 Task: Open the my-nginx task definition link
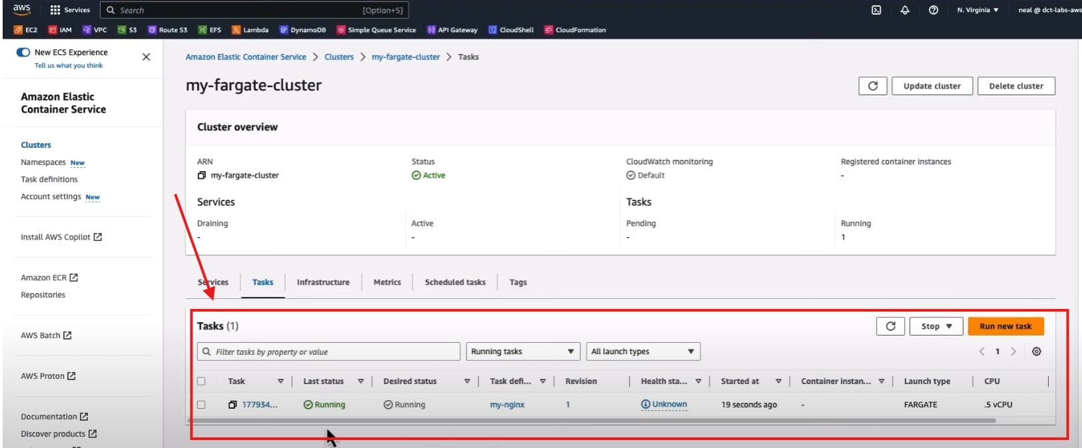click(507, 405)
